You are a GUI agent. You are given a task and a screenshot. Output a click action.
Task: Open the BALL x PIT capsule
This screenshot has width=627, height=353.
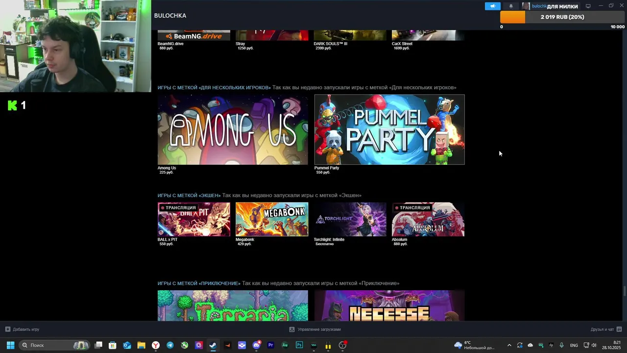pyautogui.click(x=194, y=220)
